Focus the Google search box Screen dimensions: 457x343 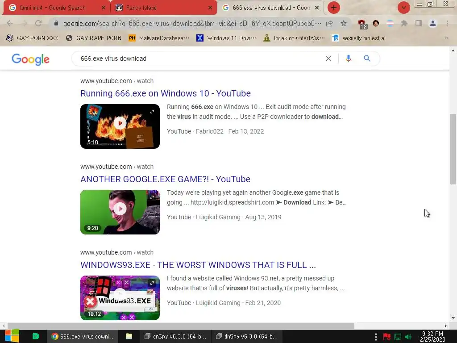point(201,59)
